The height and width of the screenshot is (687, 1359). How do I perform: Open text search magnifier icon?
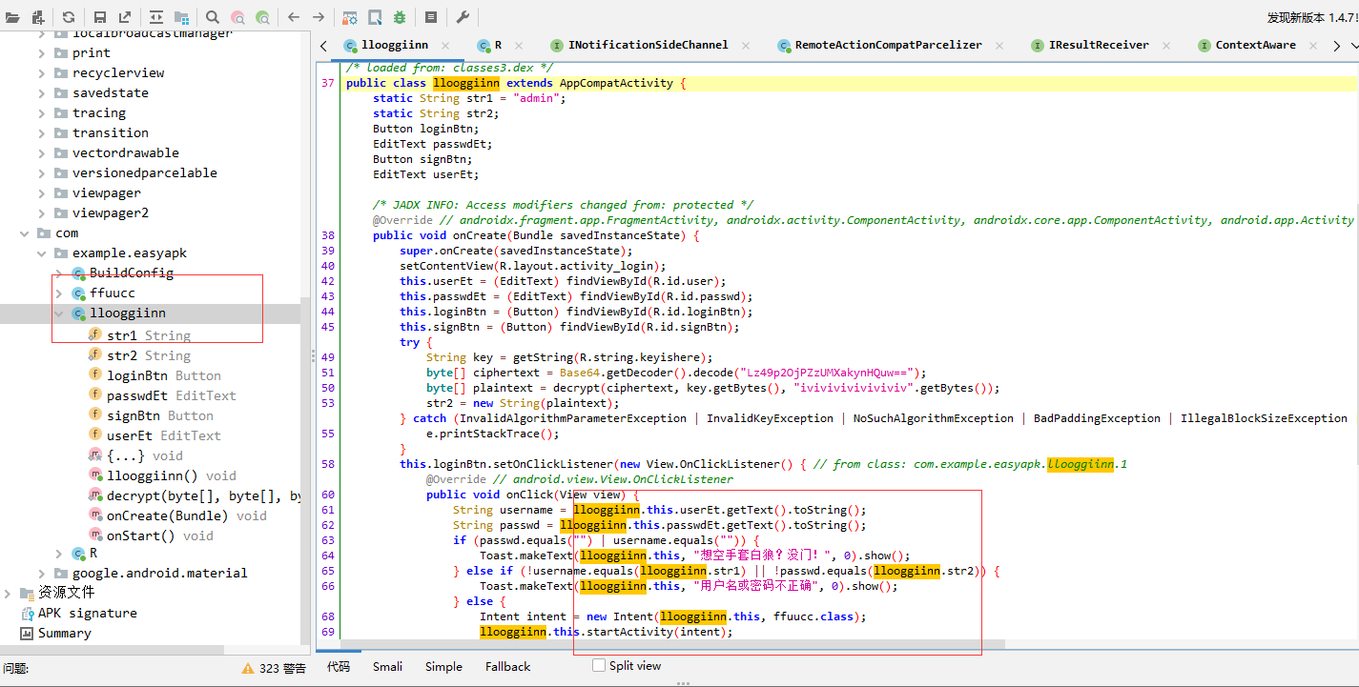213,17
